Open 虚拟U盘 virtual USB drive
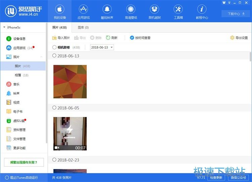This screenshot has height=182, width=252. click(16, 121)
